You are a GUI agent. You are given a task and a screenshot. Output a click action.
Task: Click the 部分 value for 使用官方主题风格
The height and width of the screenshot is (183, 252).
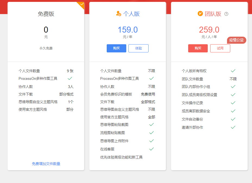coord(70,110)
